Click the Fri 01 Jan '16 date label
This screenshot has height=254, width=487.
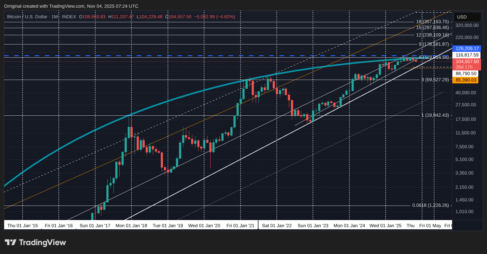59,226
